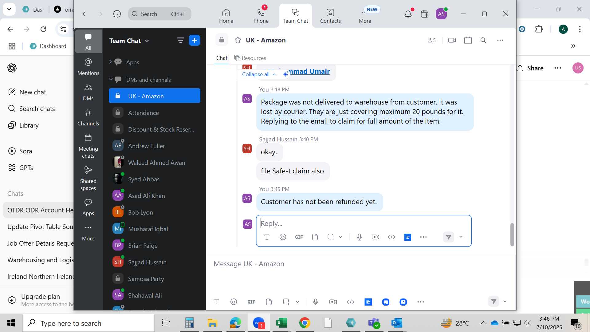Select the Attendance channel
Viewport: 590px width, 332px height.
155,113
